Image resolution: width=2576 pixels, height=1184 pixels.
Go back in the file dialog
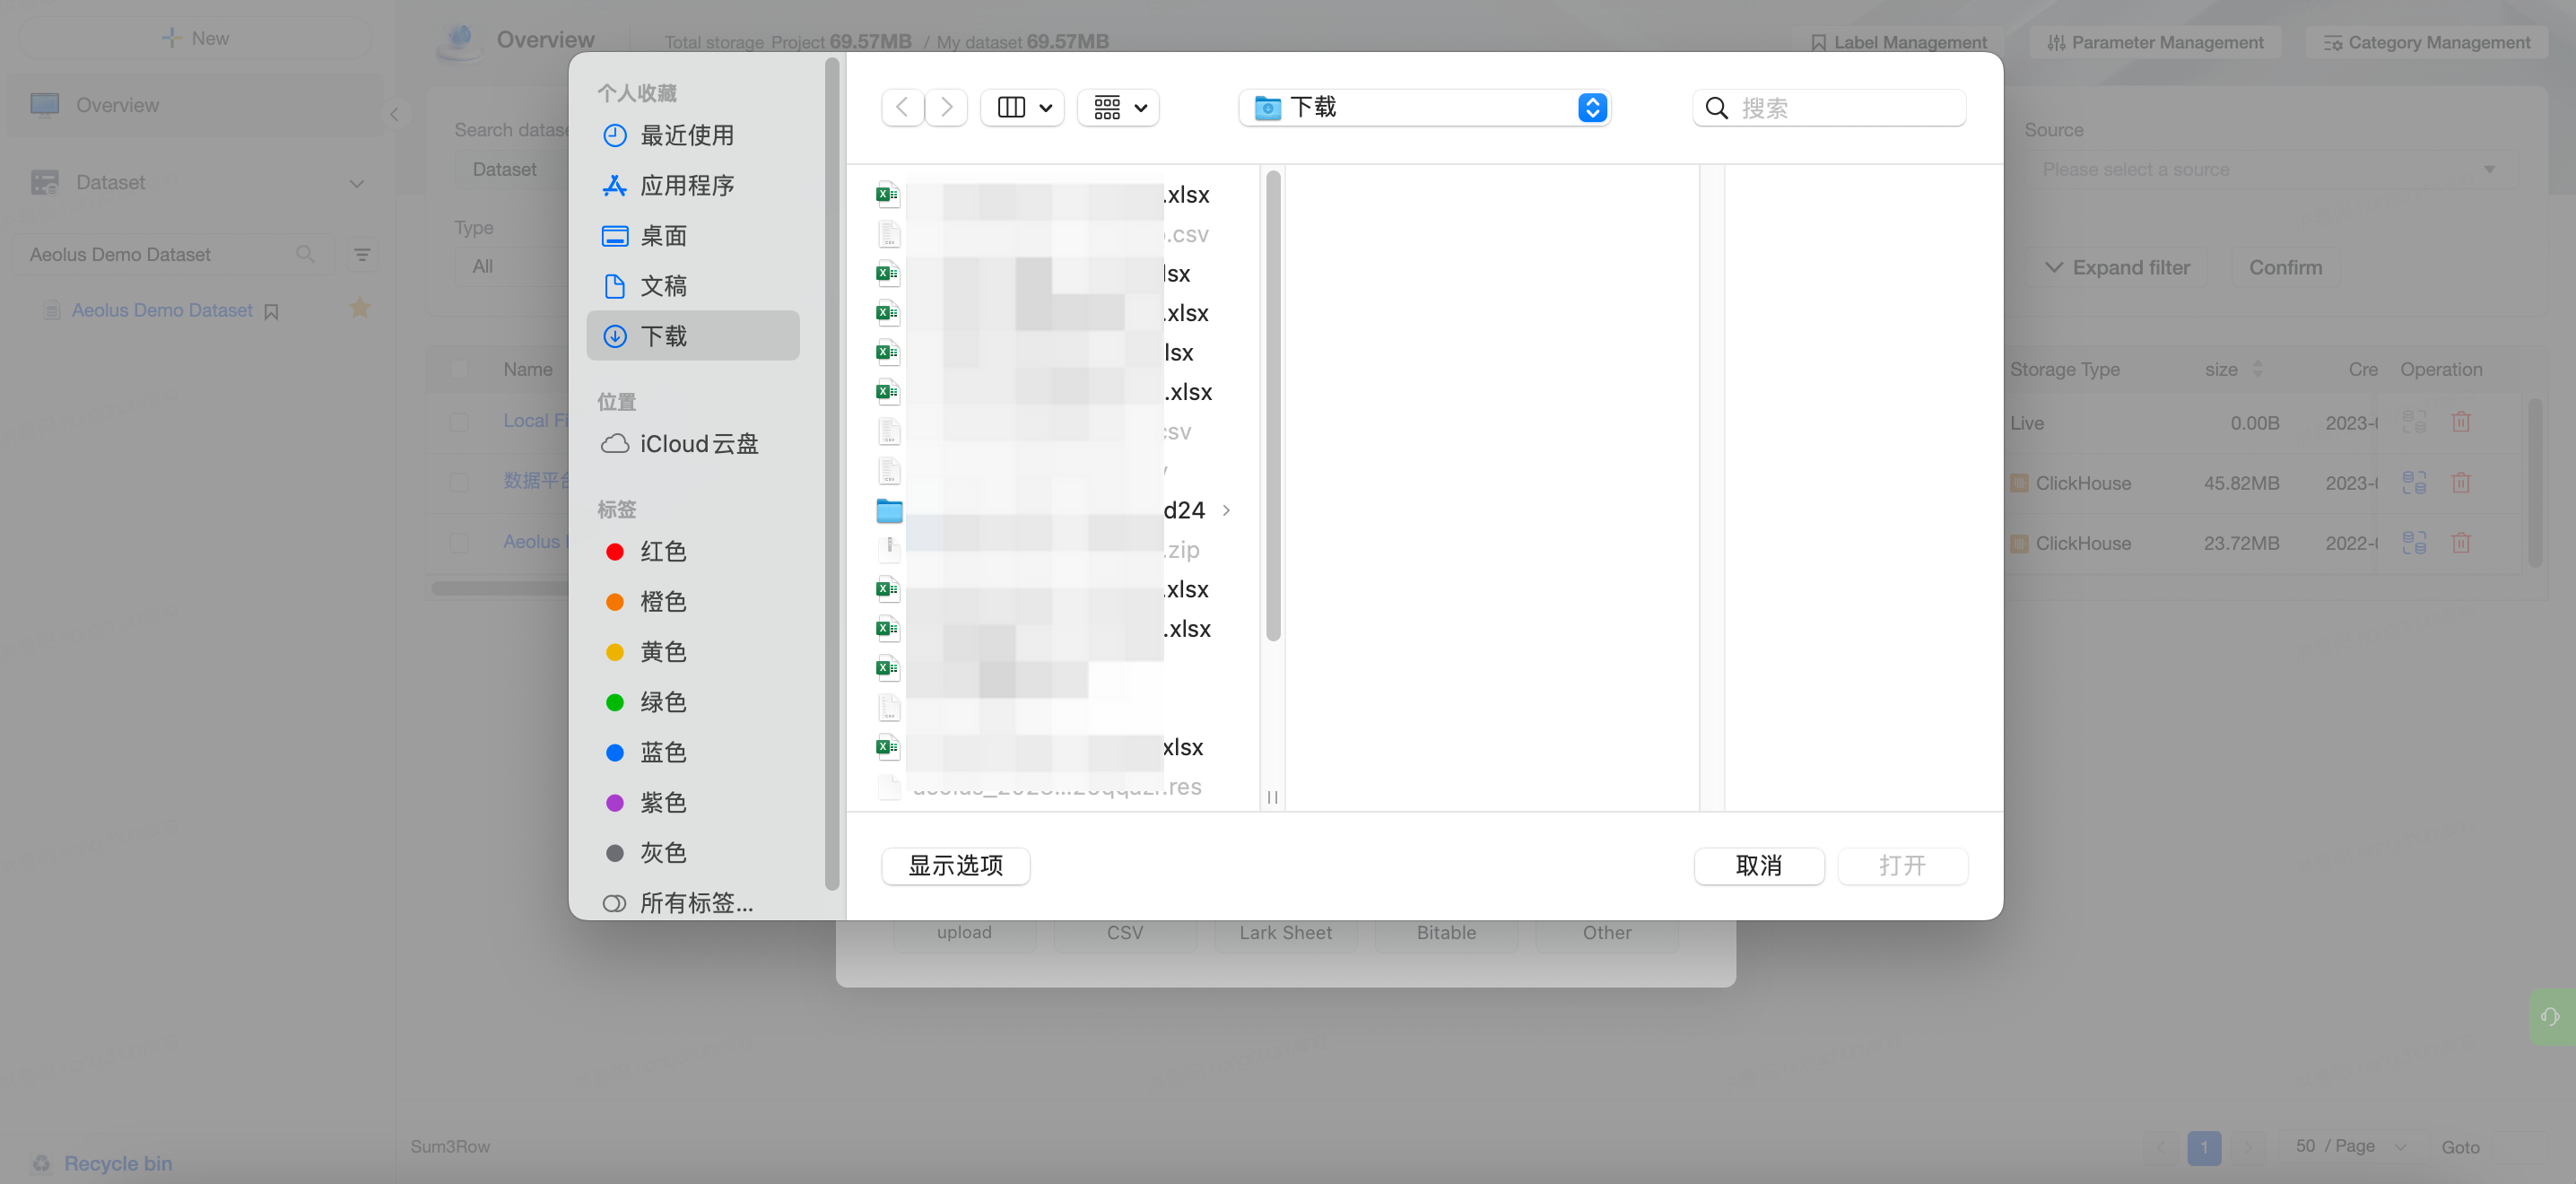[x=902, y=107]
